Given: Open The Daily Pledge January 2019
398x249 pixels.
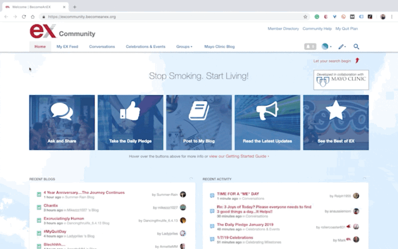Looking at the screenshot, I should (x=245, y=225).
